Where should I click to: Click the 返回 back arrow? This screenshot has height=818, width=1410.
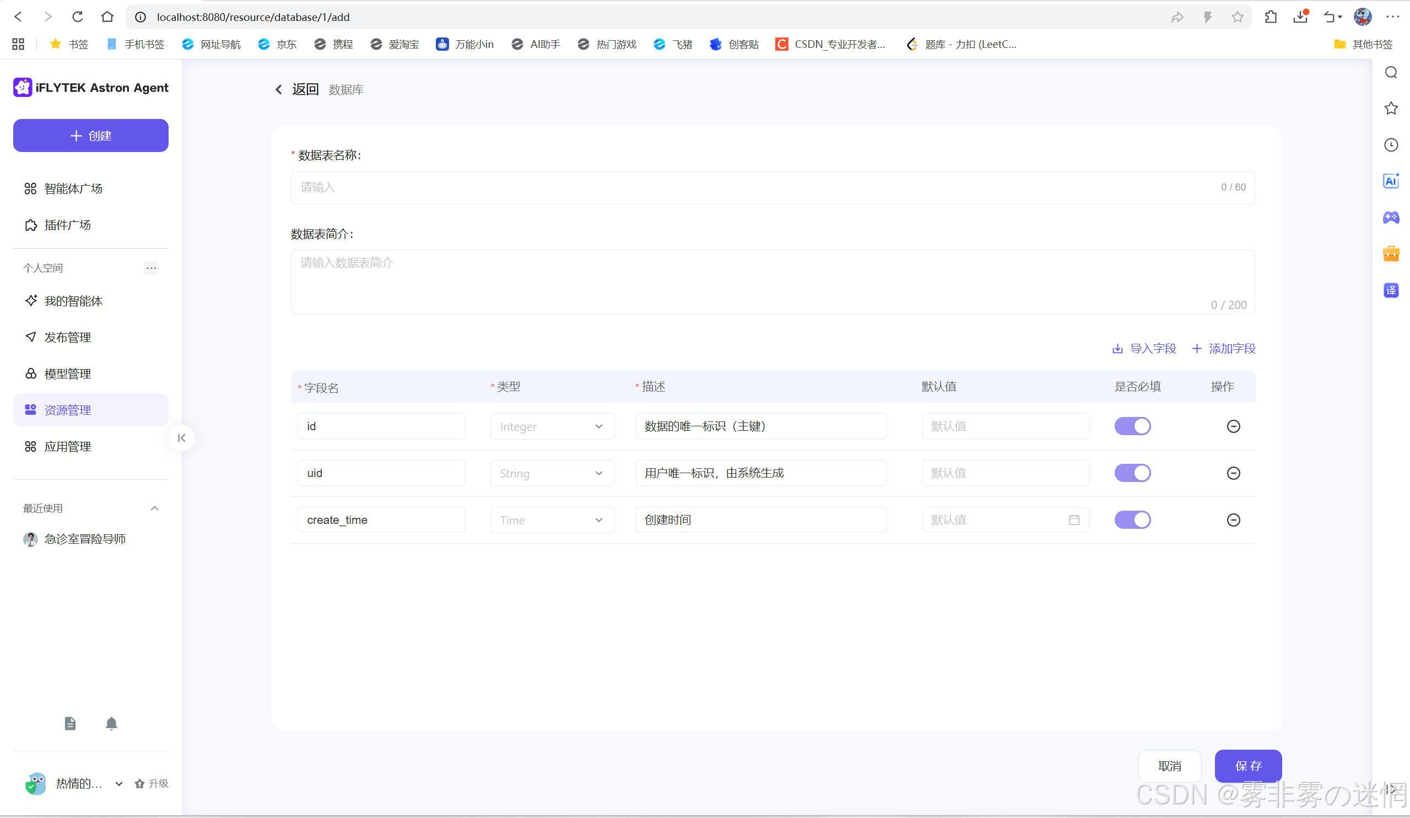(x=279, y=90)
